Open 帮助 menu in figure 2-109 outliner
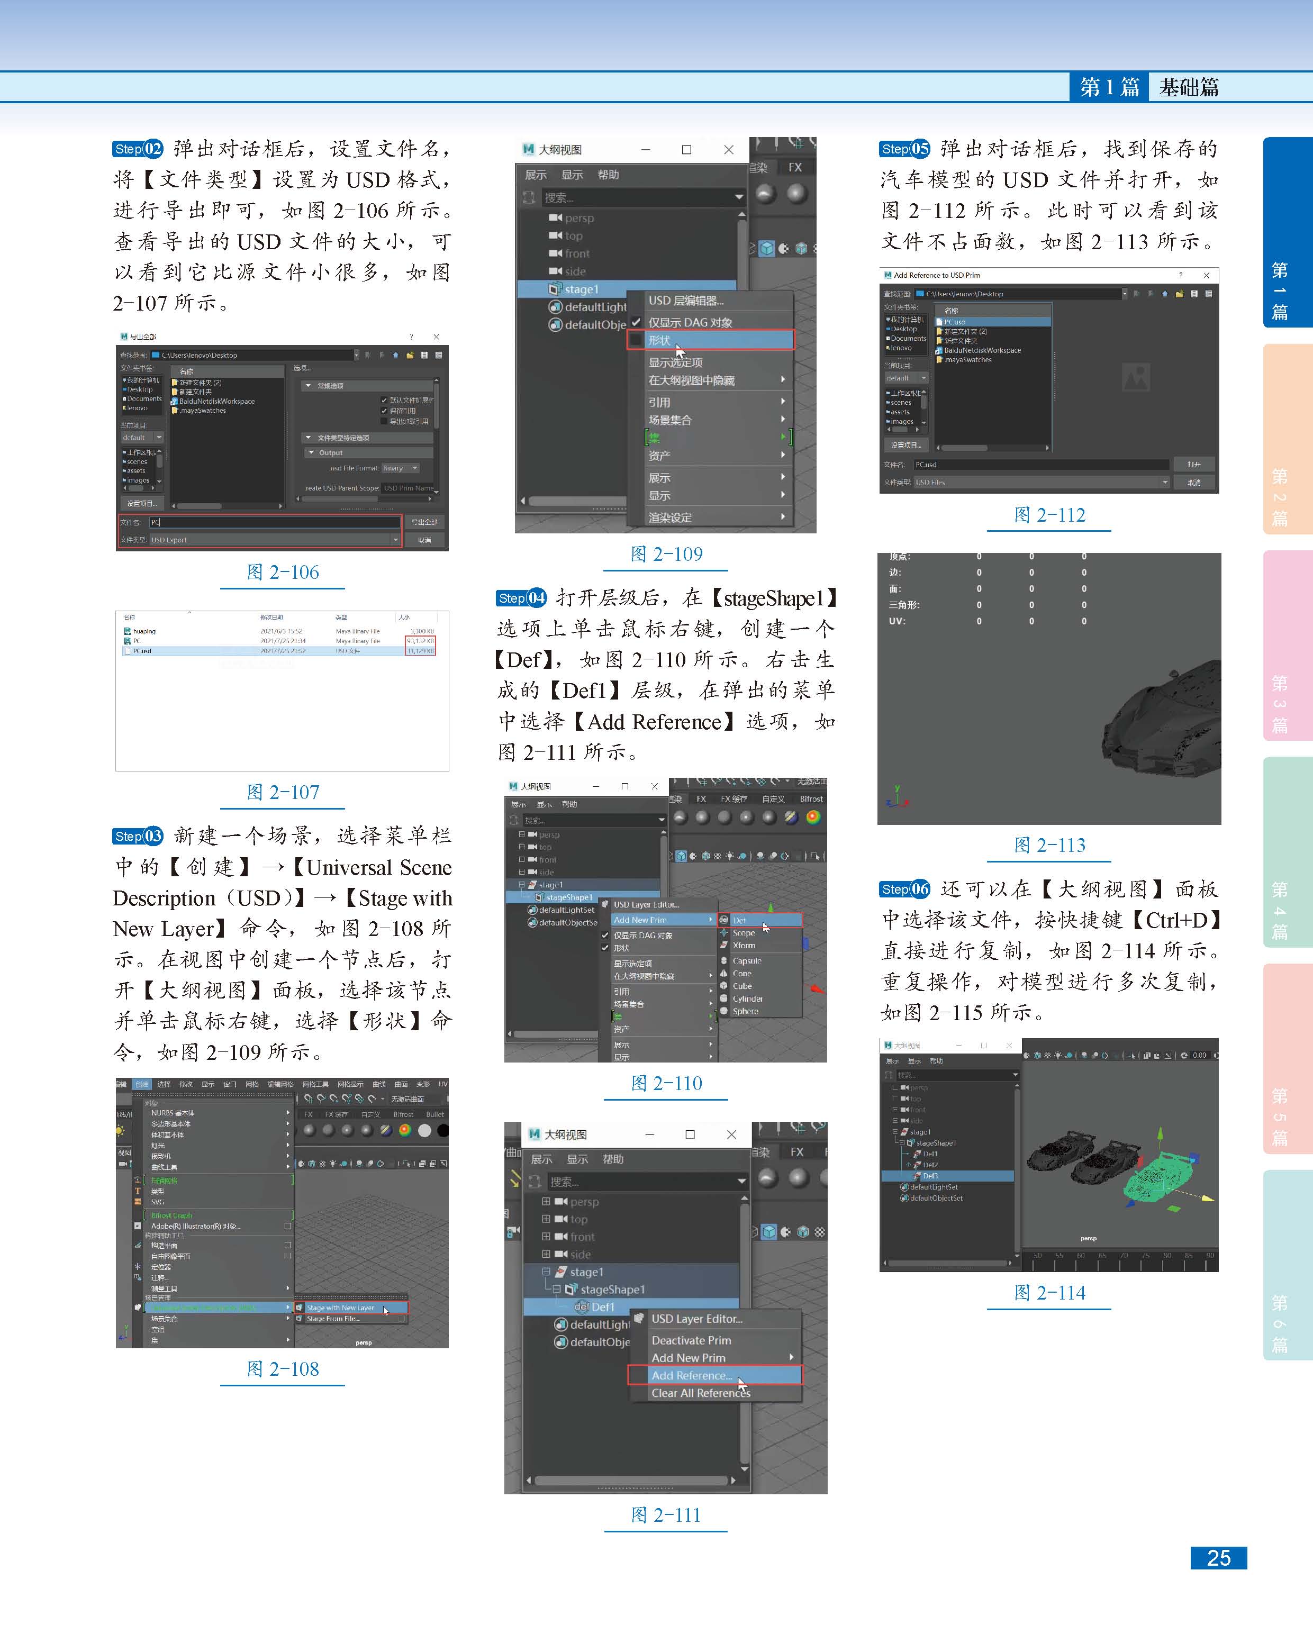 pyautogui.click(x=608, y=175)
